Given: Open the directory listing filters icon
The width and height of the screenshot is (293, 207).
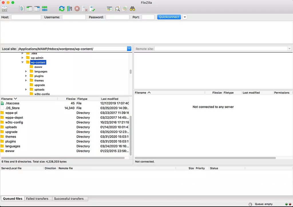Looking at the screenshot, I should (110, 9).
